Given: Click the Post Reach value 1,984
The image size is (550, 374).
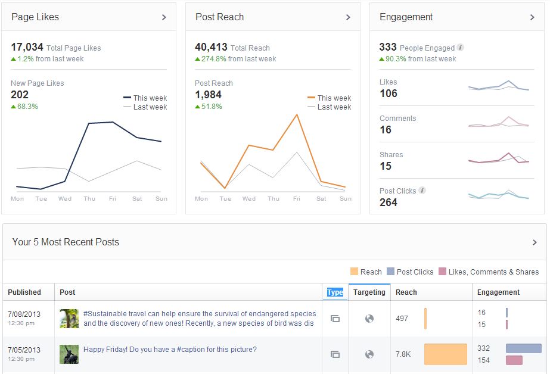Looking at the screenshot, I should pyautogui.click(x=209, y=95).
